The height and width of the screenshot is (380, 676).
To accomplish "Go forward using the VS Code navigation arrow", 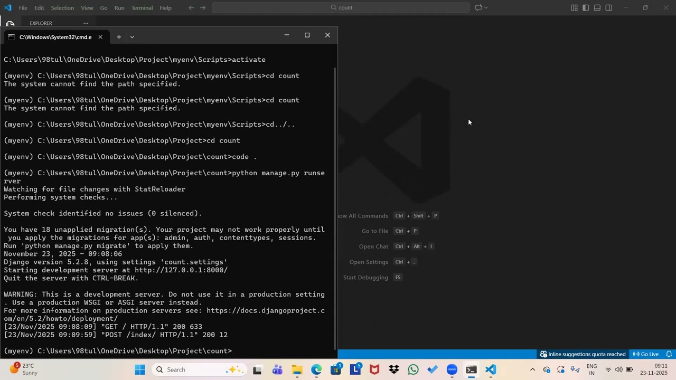I will pos(203,7).
